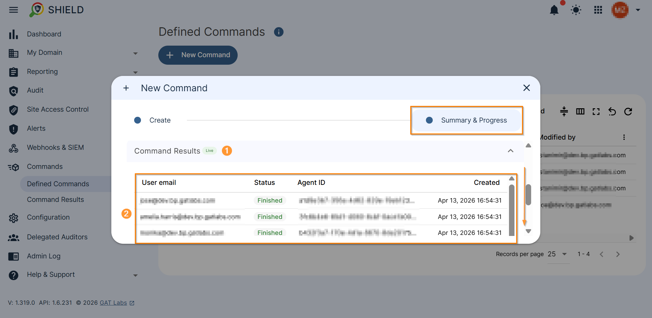Click the notifications bell icon

coord(554,10)
